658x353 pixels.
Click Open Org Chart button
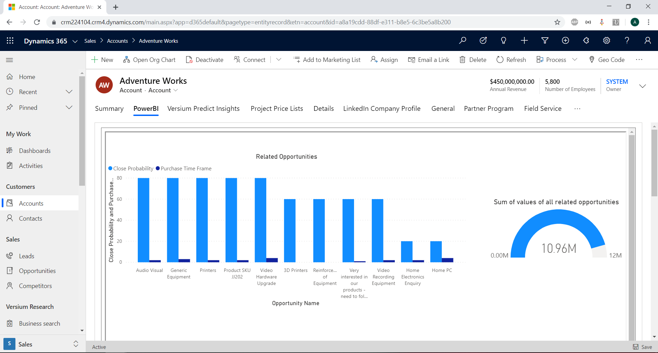(149, 60)
